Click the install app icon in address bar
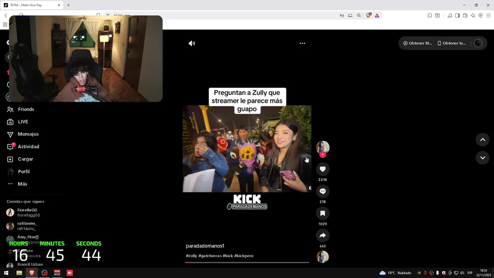 coord(350,15)
